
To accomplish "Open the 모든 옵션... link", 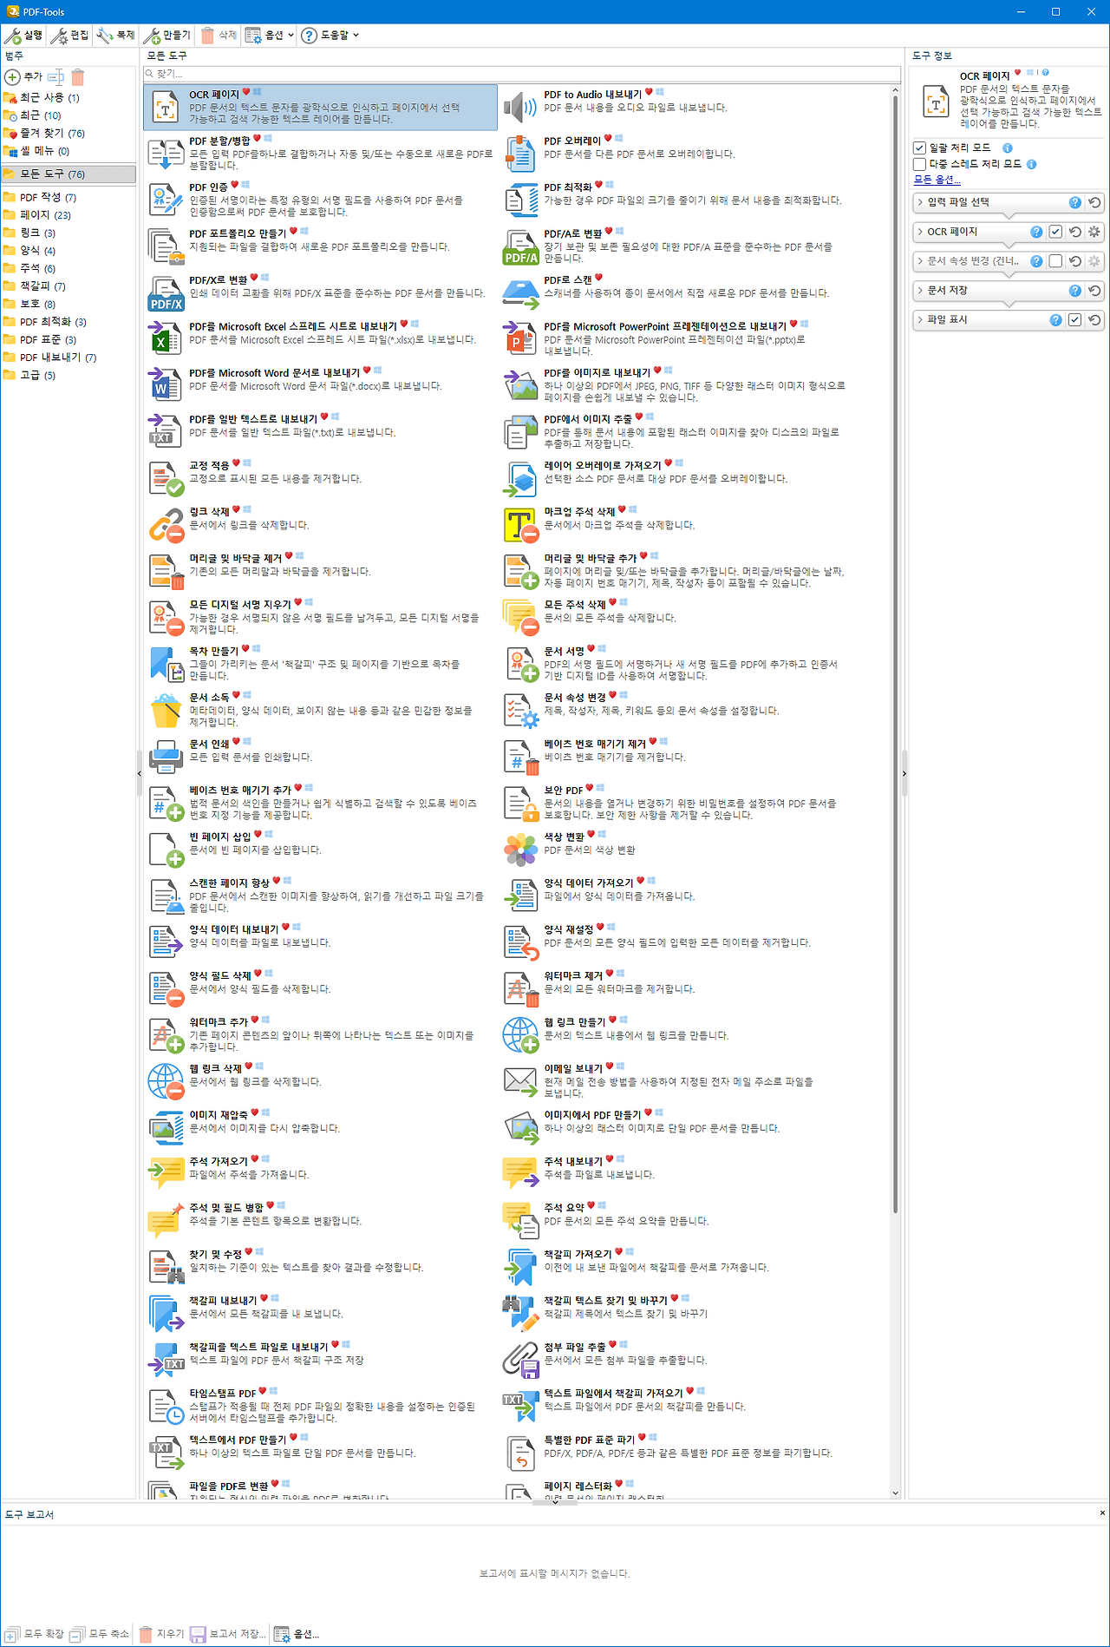I will pos(937,180).
